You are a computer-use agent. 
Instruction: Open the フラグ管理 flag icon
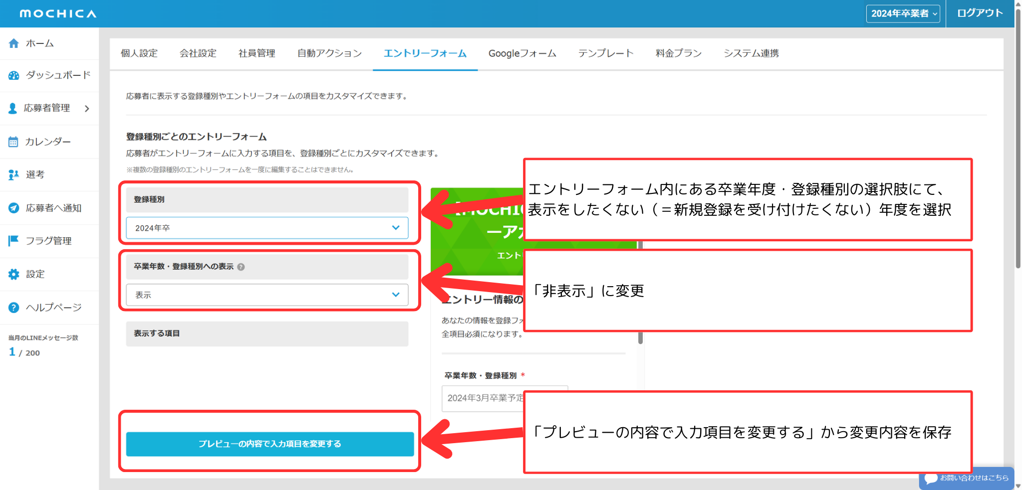point(13,241)
